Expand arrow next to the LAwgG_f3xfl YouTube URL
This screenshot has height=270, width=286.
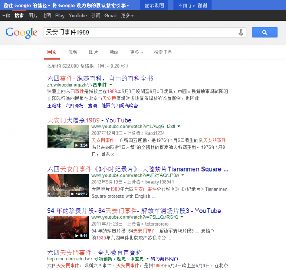[179, 126]
